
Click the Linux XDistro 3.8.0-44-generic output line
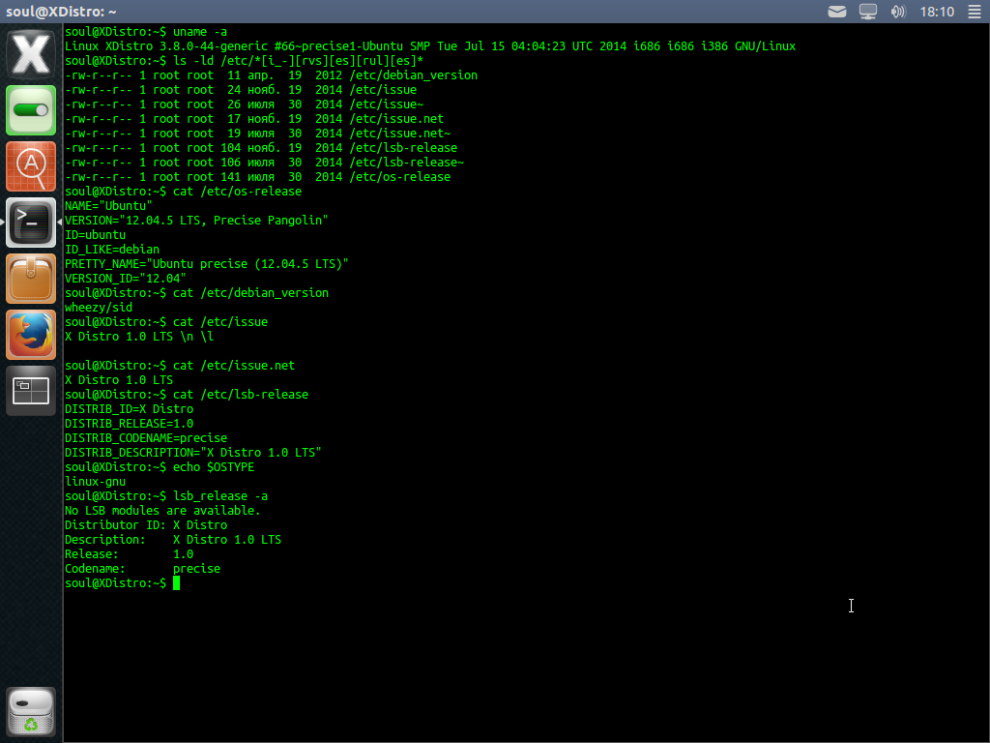coord(430,46)
